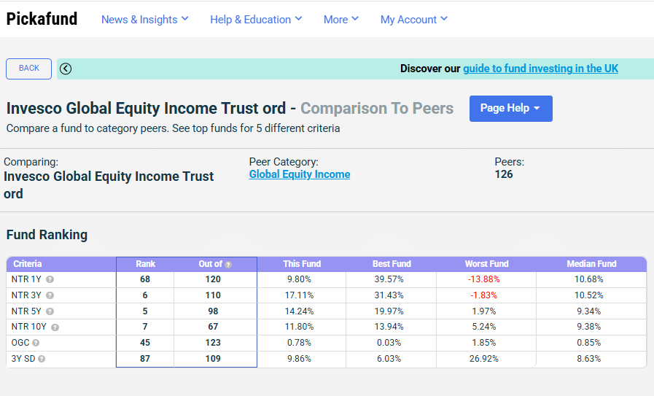Select the rank value 87 in 3Y SD row
Screen dimensions: 654x396
145,359
